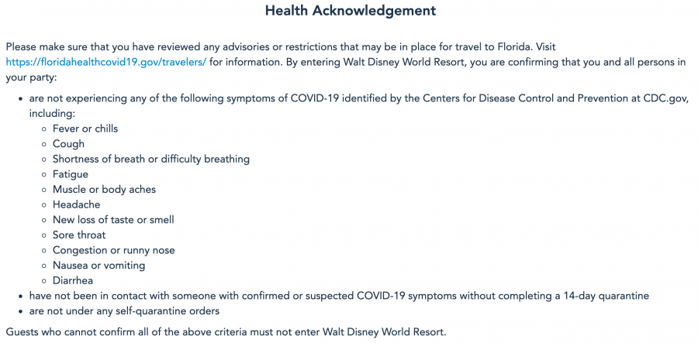Click the self-quarantine orders bullet
698x343 pixels.
coord(124,311)
